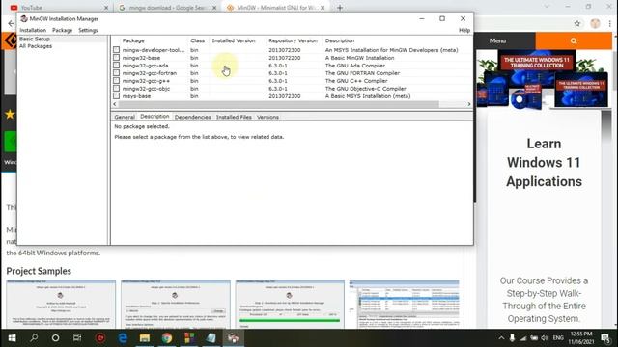
Task: Open File Explorer from taskbar
Action: pos(145,338)
